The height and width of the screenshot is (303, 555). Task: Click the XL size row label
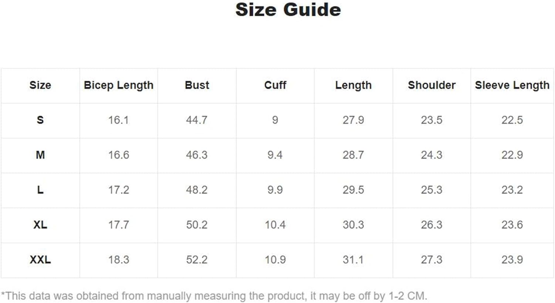[x=40, y=225]
